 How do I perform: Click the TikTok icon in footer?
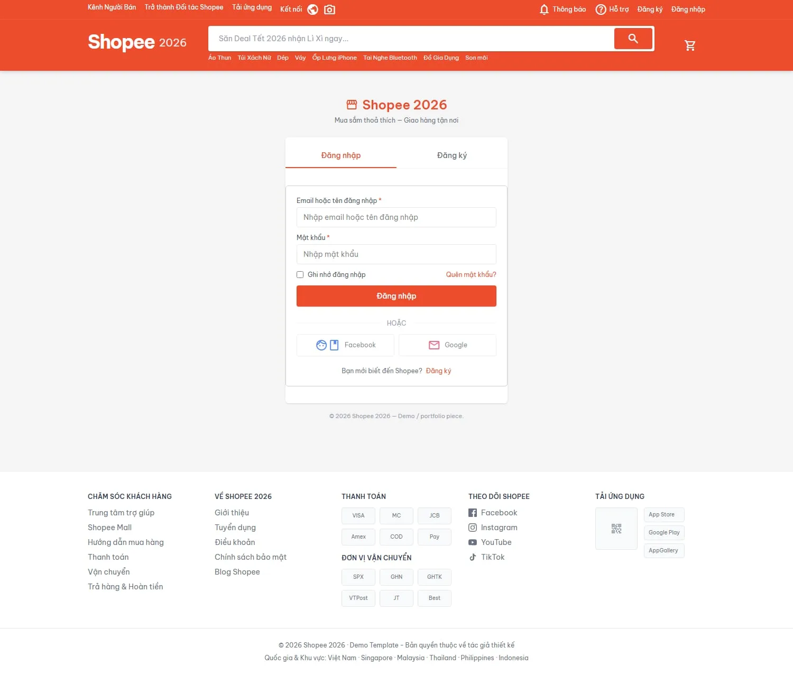(x=473, y=557)
